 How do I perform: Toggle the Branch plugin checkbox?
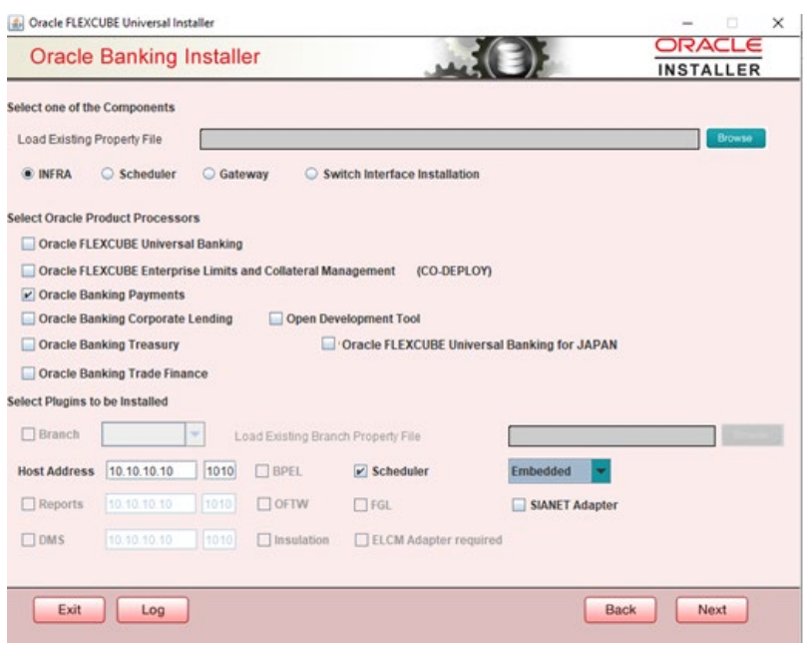tap(28, 434)
